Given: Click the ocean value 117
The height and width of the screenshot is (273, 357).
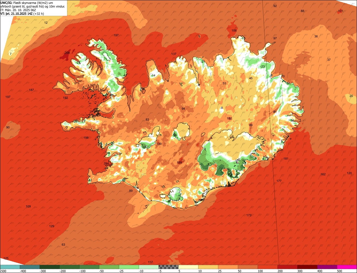Looking at the screenshot, I should click(150, 262).
